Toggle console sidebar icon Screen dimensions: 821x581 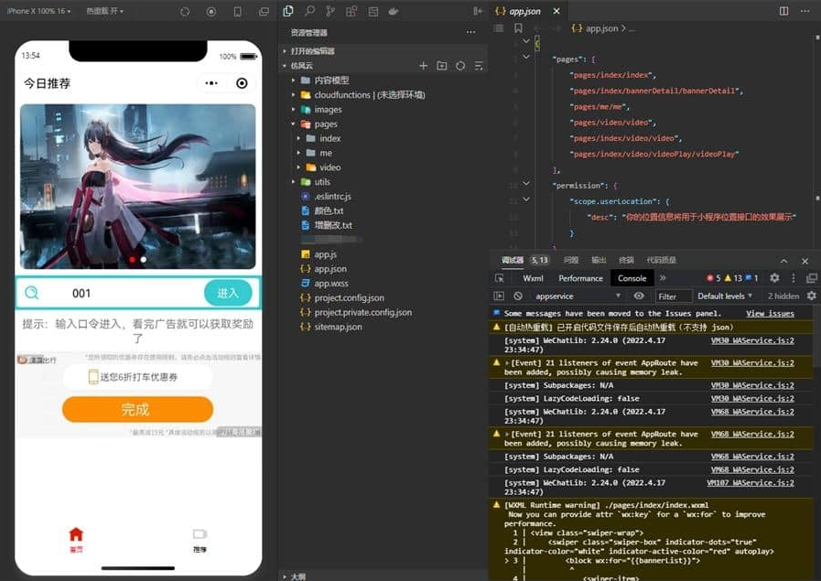499,296
